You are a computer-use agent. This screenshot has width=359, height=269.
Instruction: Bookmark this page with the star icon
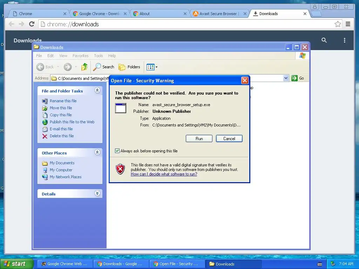338,24
